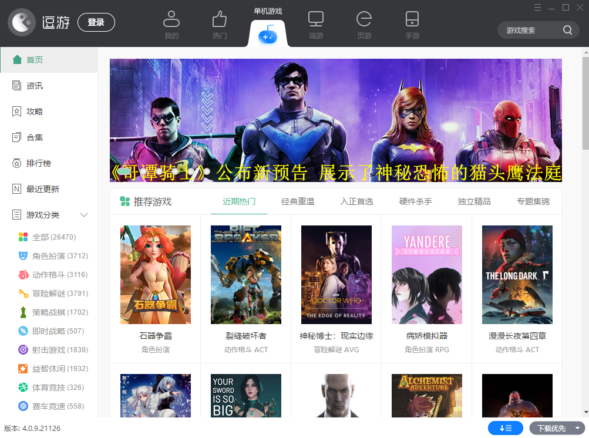Open the 我的 (My) section icon
The width and height of the screenshot is (589, 438).
pyautogui.click(x=171, y=20)
